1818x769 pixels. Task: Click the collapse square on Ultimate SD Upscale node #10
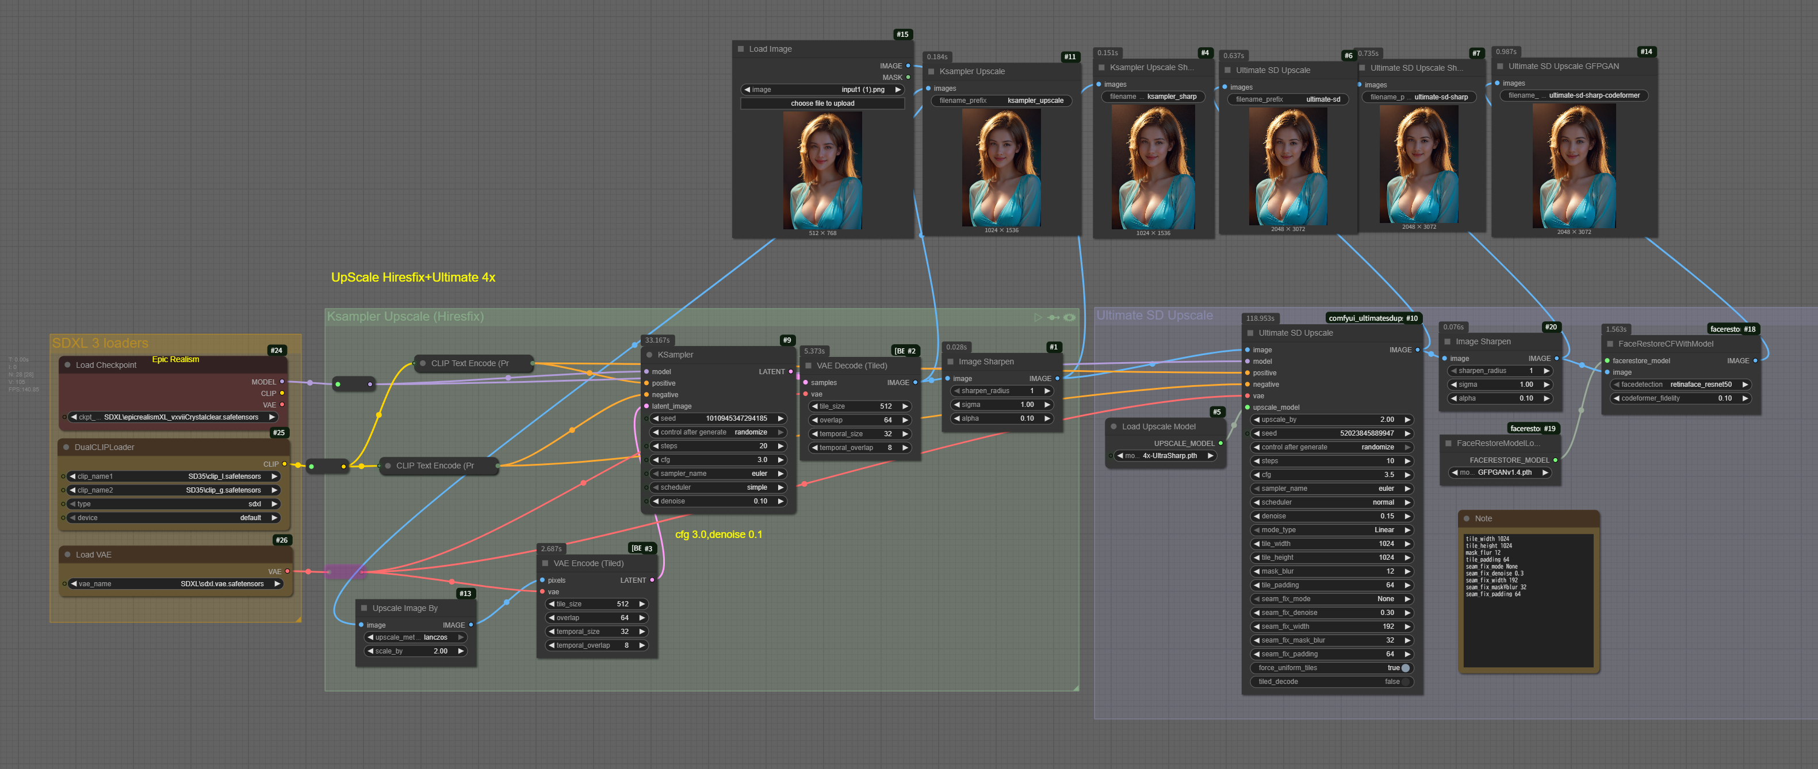coord(1250,333)
